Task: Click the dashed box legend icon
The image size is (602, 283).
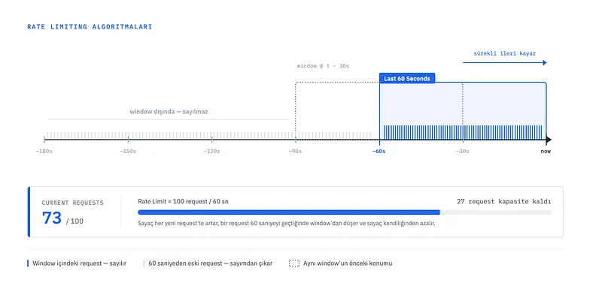Action: point(293,263)
